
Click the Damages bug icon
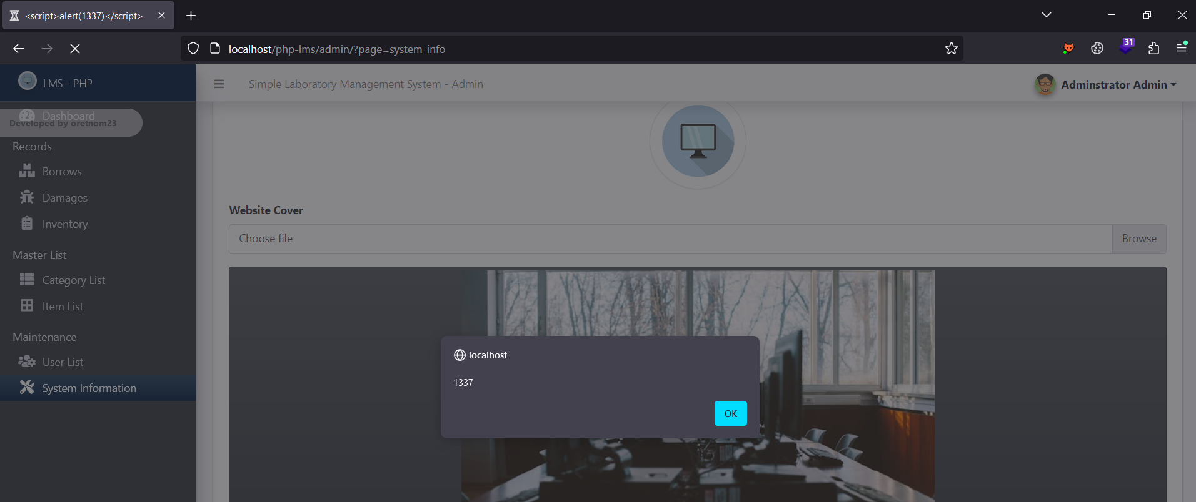(27, 197)
